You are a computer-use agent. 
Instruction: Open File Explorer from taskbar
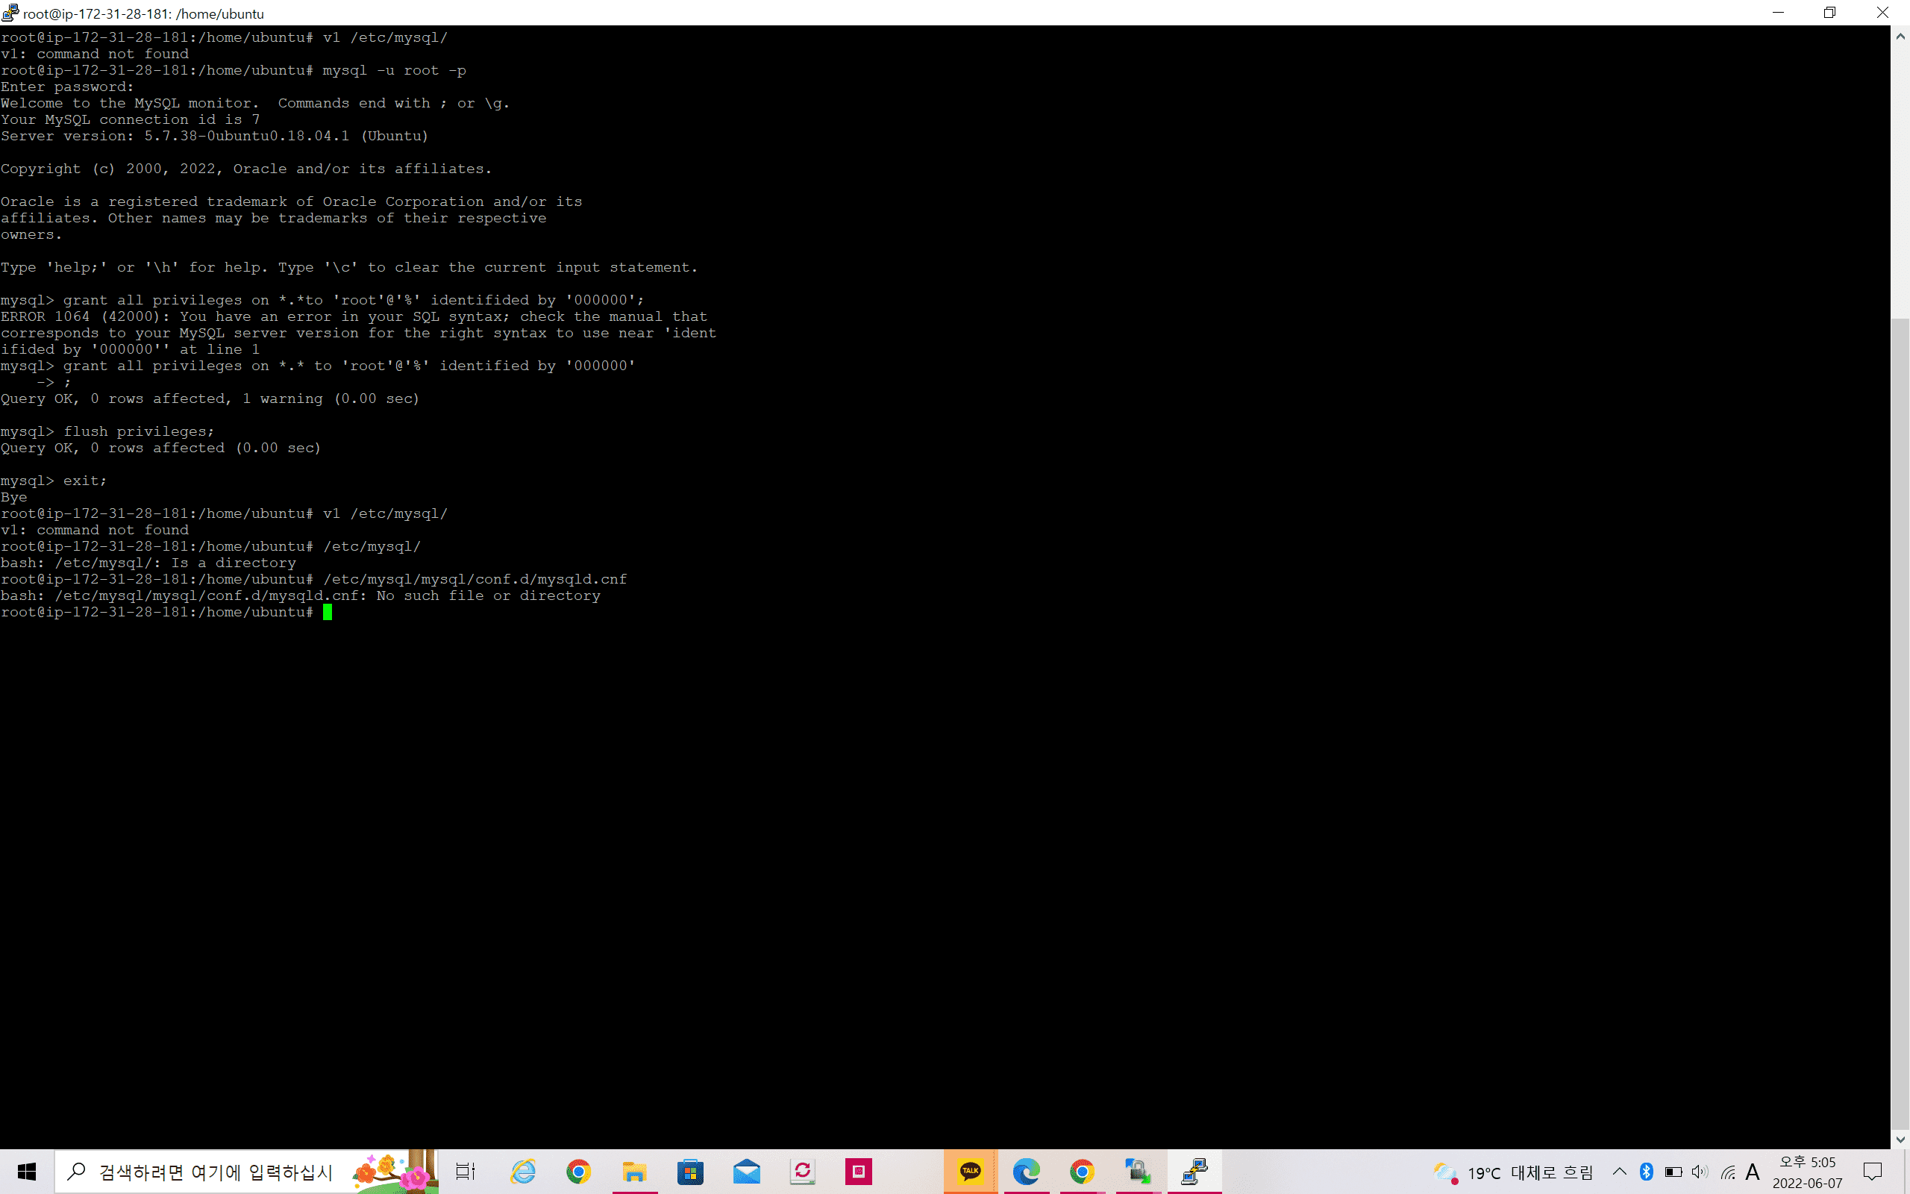pos(635,1172)
